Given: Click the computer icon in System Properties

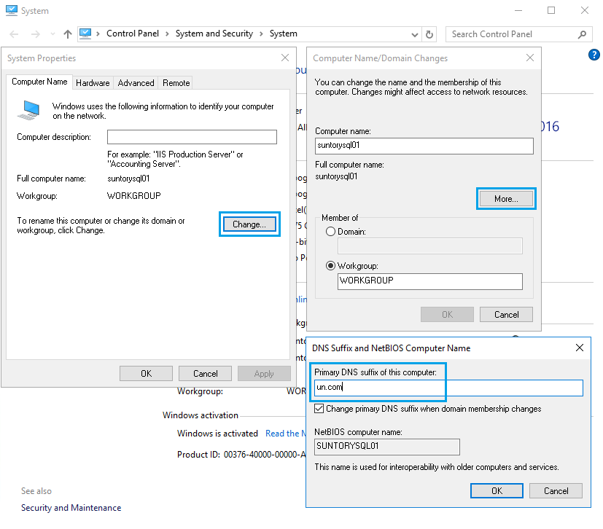Looking at the screenshot, I should coord(29,110).
